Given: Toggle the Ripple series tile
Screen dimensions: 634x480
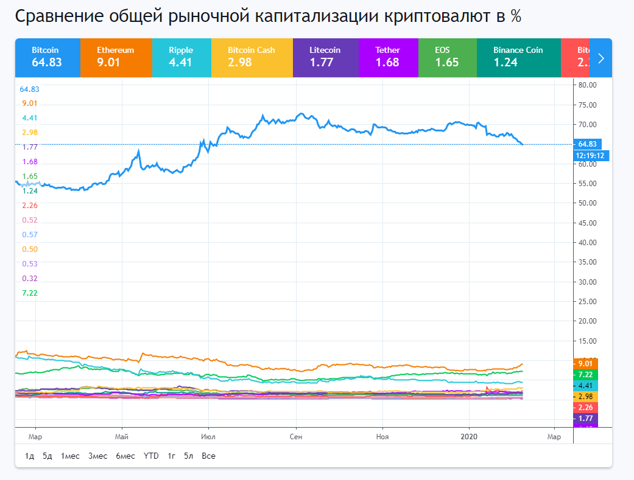Looking at the screenshot, I should (x=181, y=57).
